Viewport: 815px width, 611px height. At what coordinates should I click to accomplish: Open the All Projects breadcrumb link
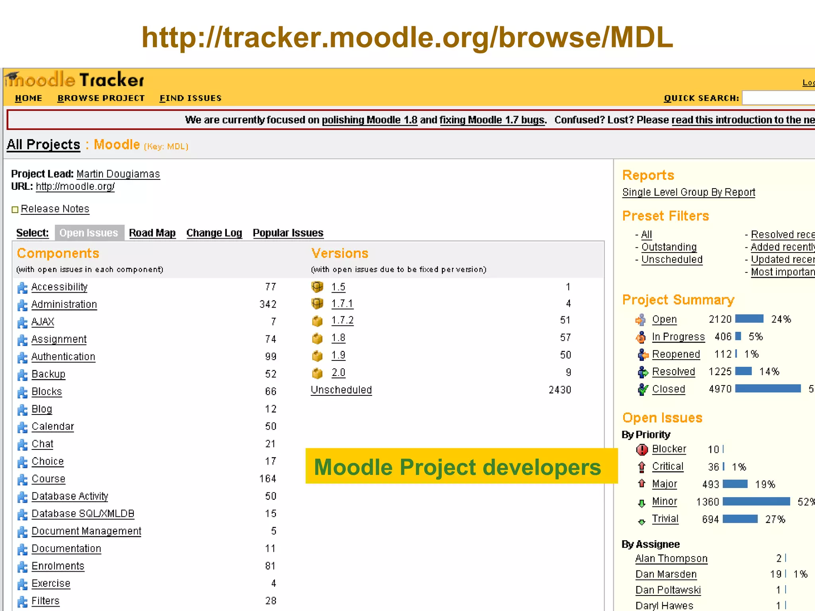43,144
